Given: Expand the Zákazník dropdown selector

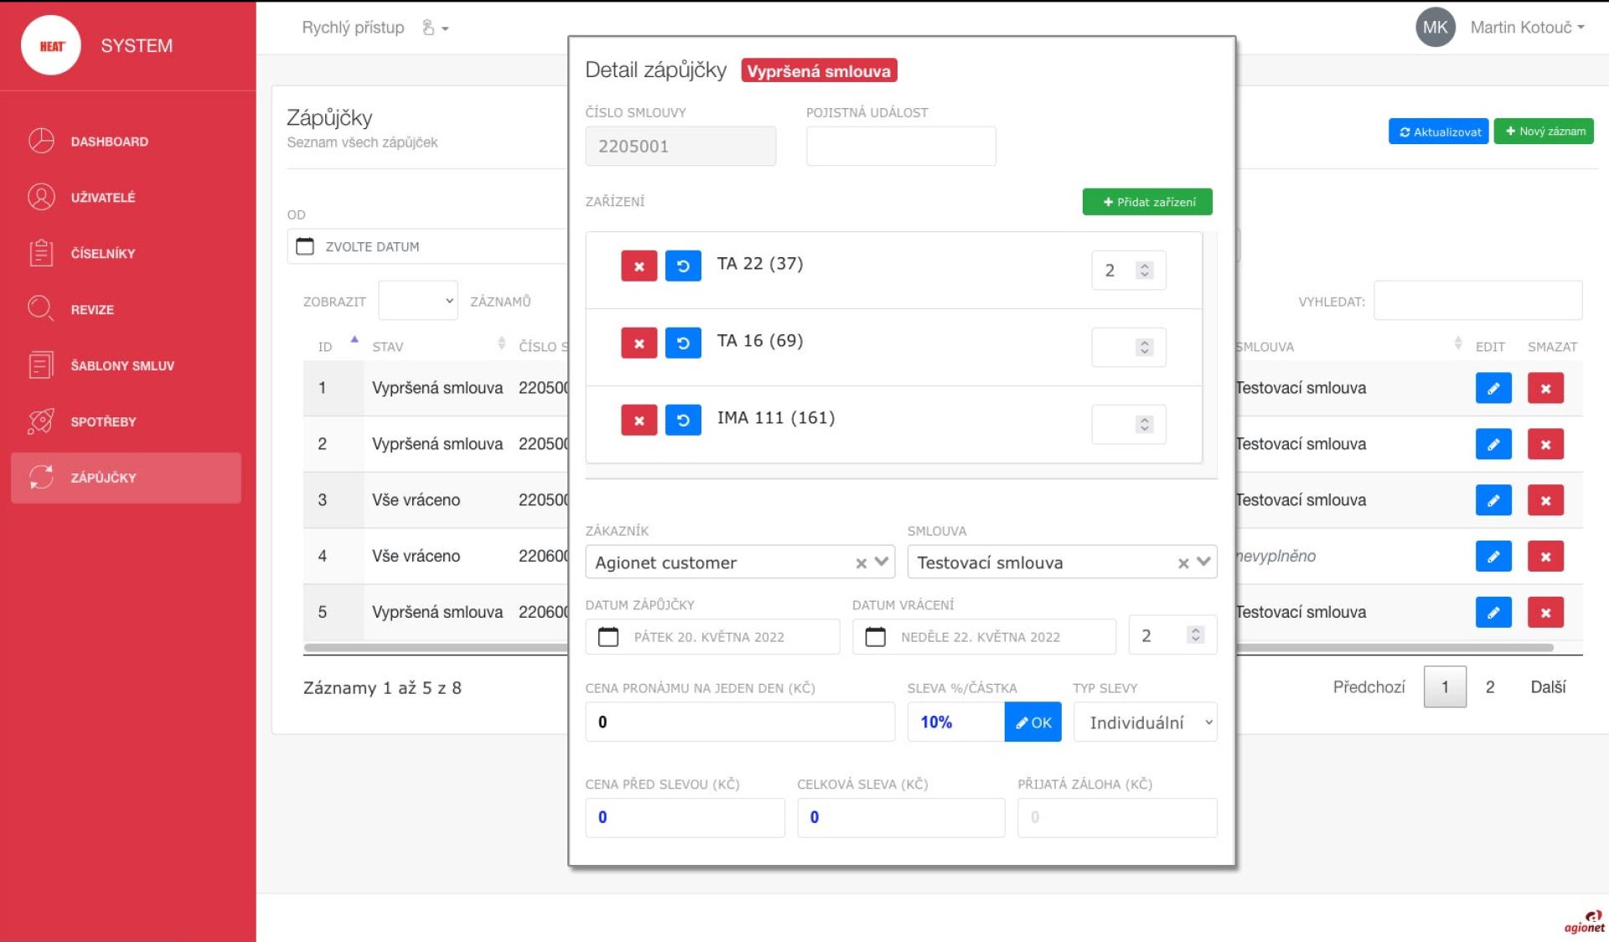Looking at the screenshot, I should pos(882,562).
